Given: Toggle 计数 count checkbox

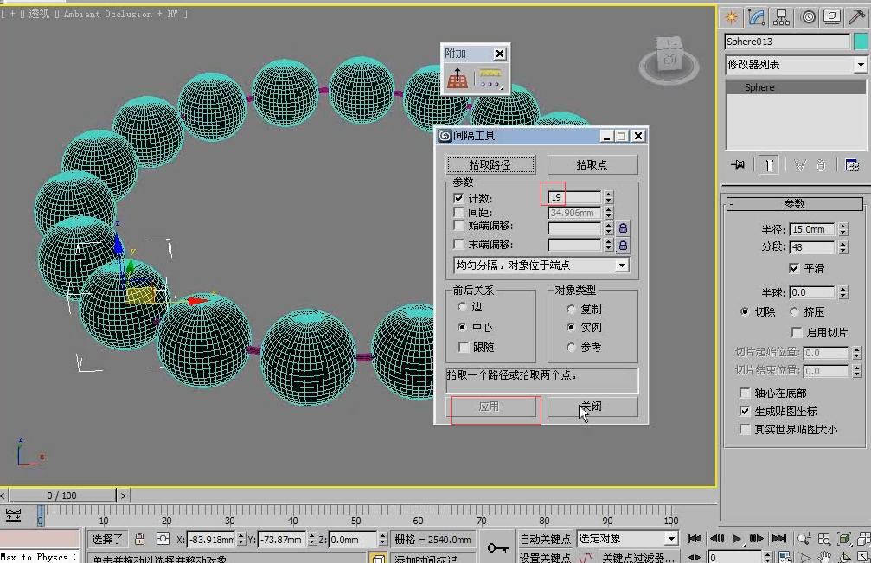Looking at the screenshot, I should [x=458, y=198].
